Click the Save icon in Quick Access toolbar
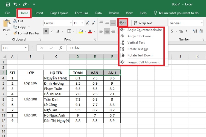206x137 pixels. coord(8,4)
